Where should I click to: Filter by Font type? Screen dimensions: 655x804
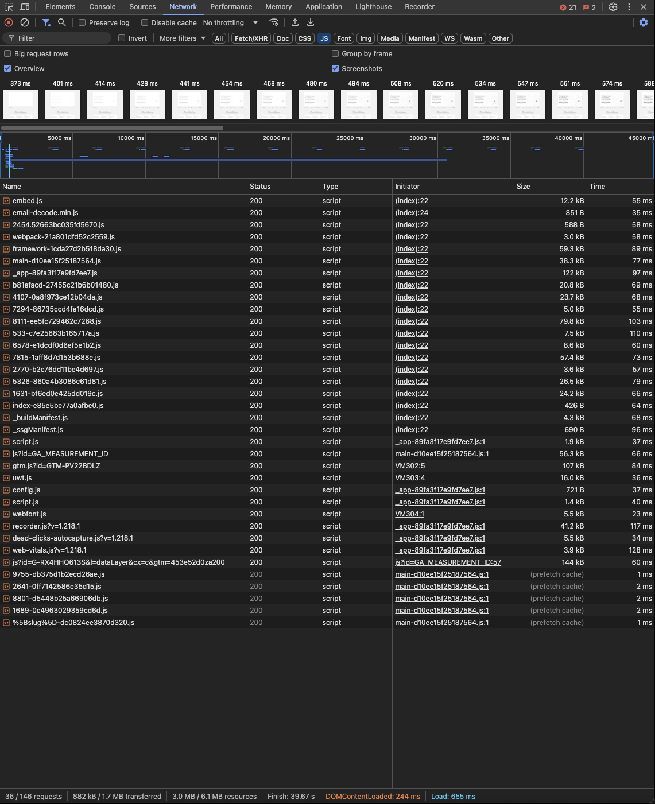[x=344, y=38]
